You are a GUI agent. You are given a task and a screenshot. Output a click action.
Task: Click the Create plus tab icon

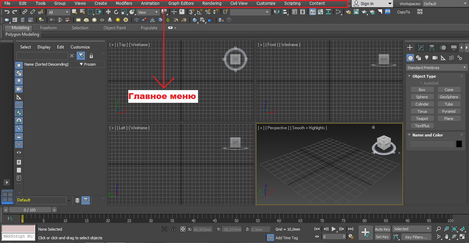coord(410,48)
